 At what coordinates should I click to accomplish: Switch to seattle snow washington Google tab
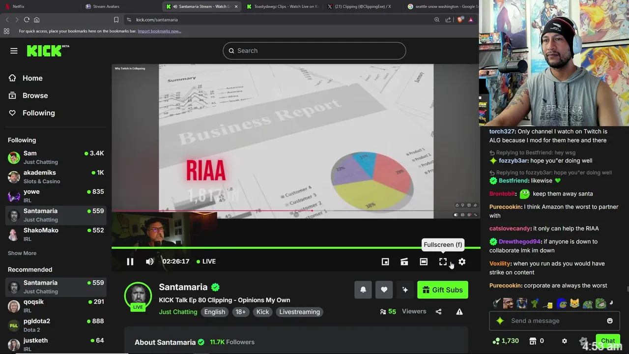click(442, 6)
